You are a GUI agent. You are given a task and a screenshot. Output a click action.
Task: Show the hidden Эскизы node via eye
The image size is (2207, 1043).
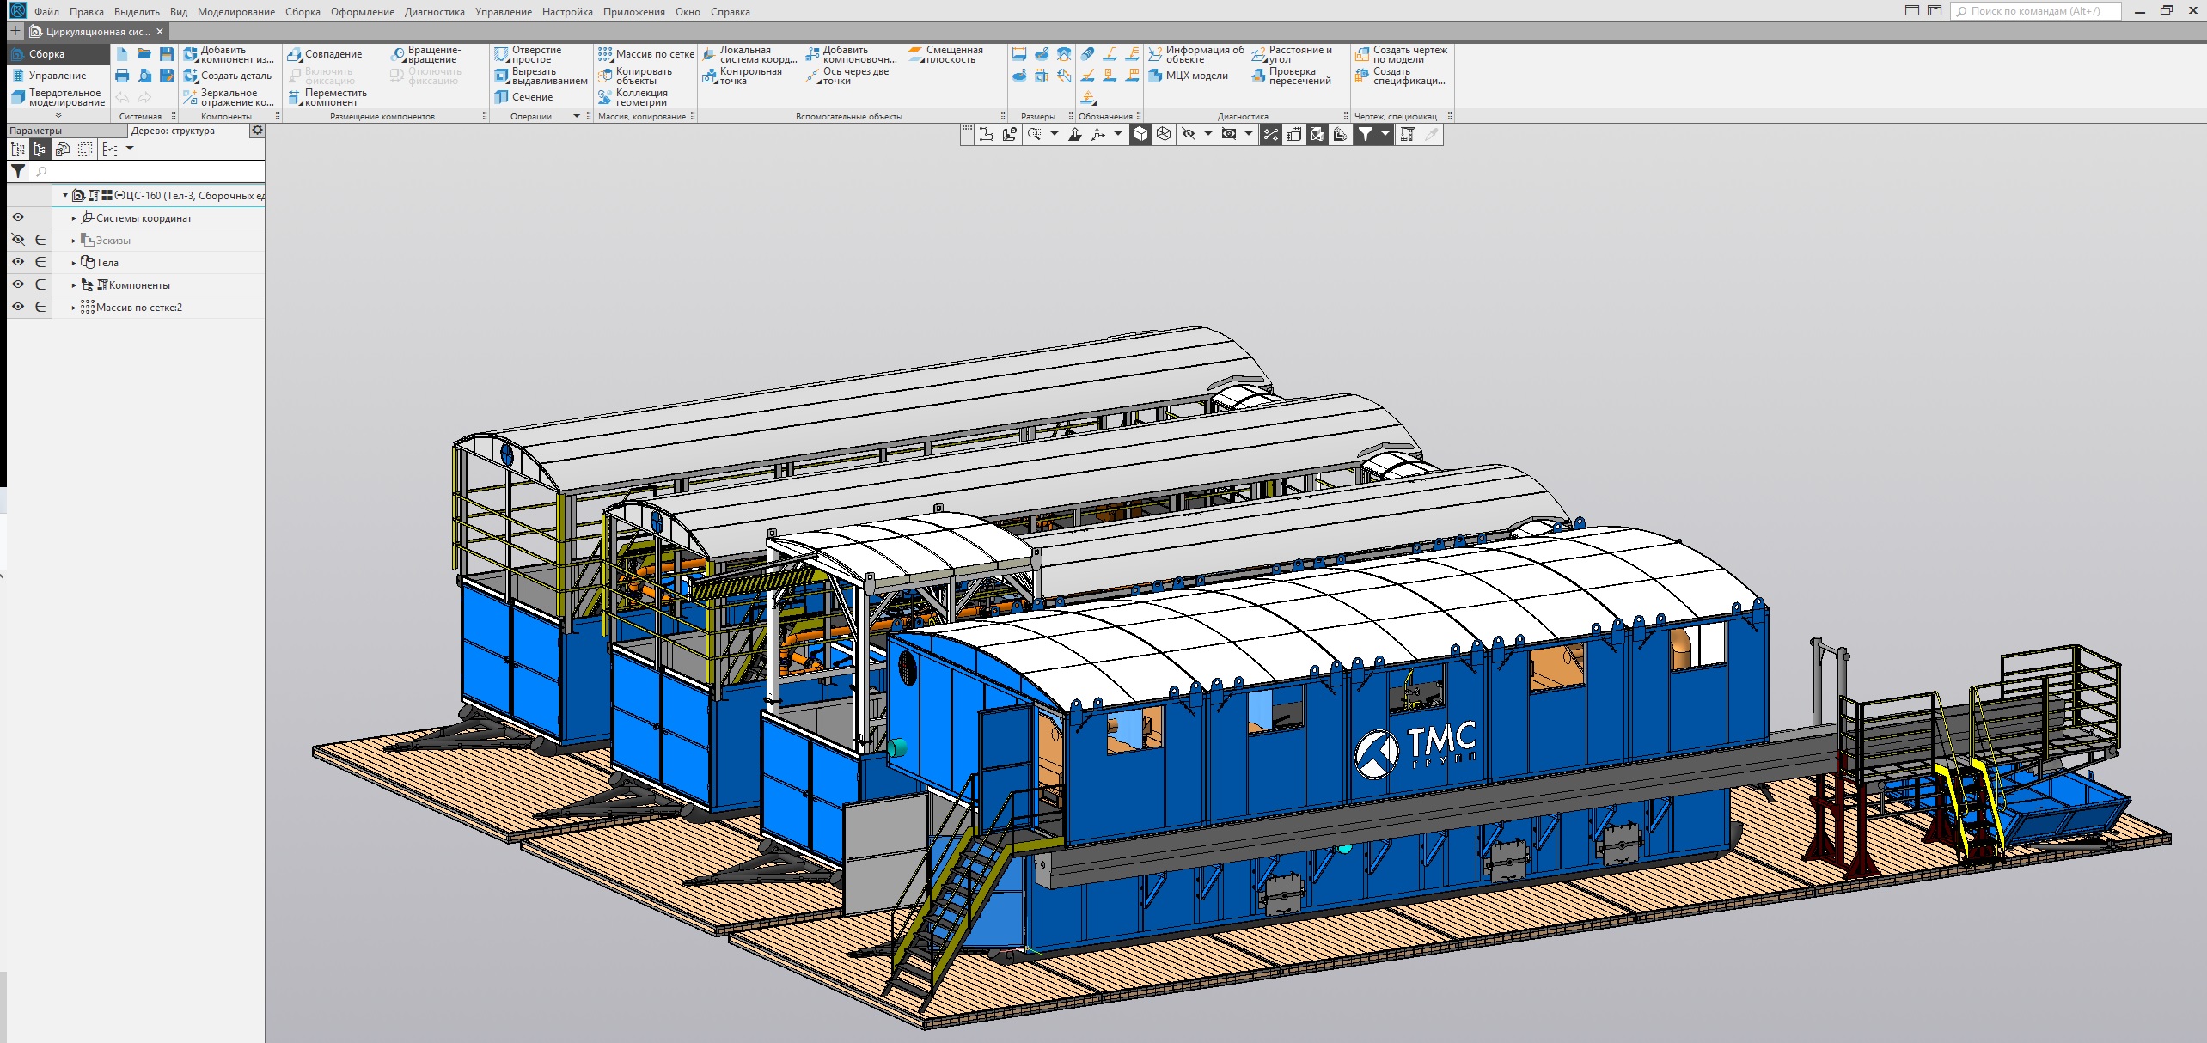[x=18, y=240]
